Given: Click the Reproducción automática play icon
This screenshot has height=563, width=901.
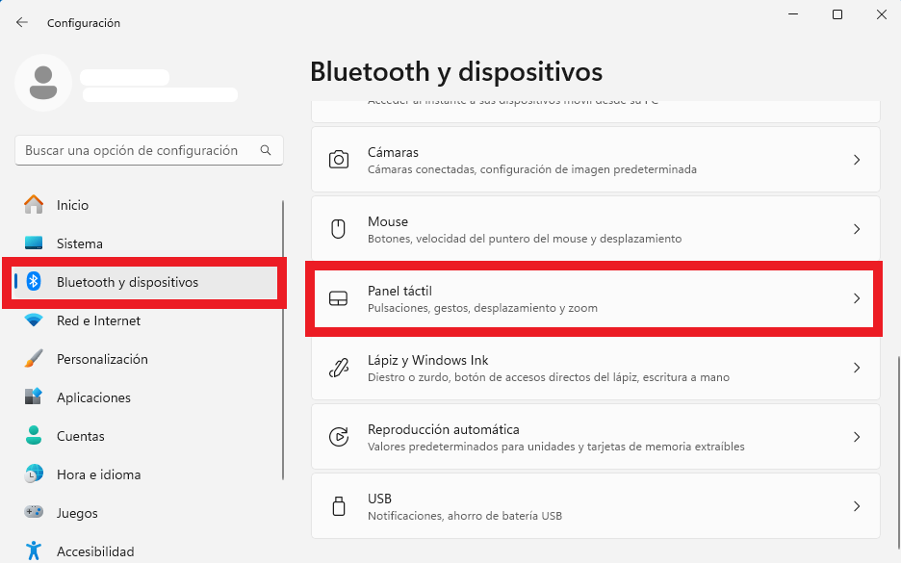Looking at the screenshot, I should (339, 437).
